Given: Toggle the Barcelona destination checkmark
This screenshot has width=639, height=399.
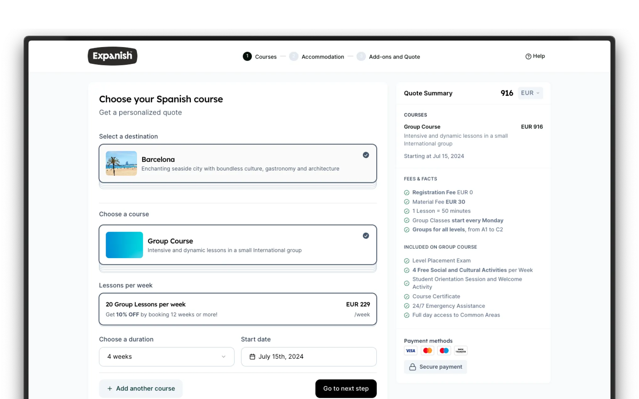Looking at the screenshot, I should point(366,155).
